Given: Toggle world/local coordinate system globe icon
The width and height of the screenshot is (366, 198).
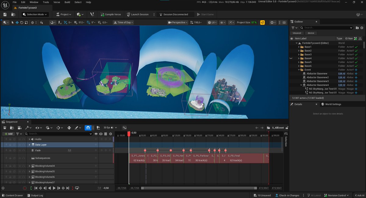Looking at the screenshot, I should [32, 22].
